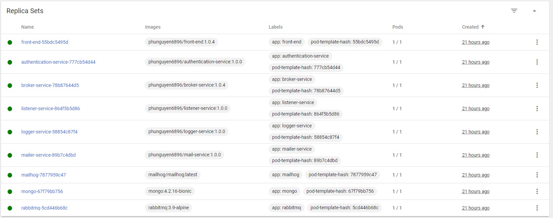Image resolution: width=553 pixels, height=218 pixels.
Task: Open the filter icon in Replica Sets header
Action: click(514, 11)
